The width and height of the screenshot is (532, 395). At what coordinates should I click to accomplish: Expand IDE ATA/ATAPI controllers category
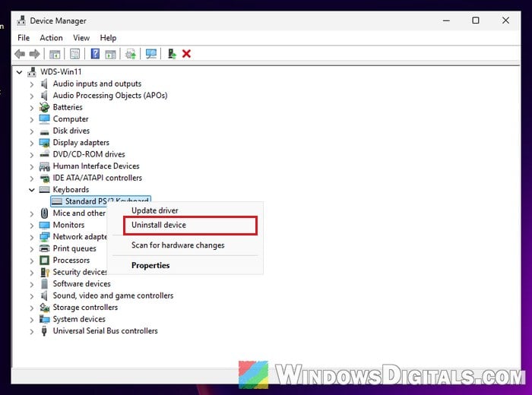click(x=32, y=179)
